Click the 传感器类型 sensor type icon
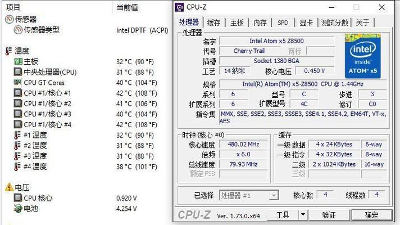Viewport: 400px width, 225px height. tap(18, 30)
